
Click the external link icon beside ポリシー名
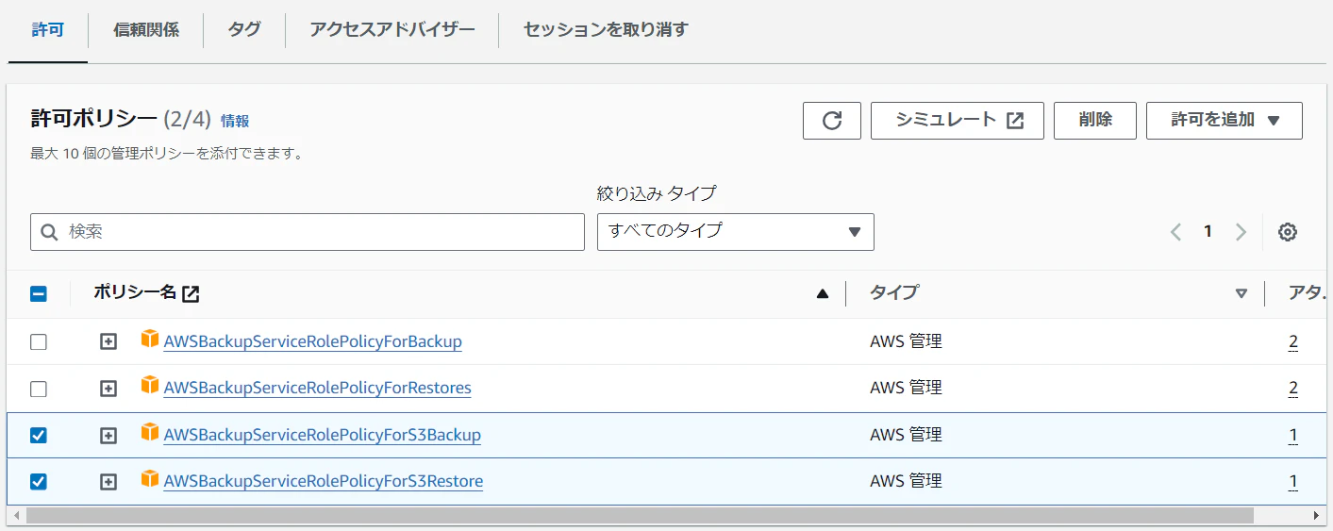pyautogui.click(x=192, y=294)
